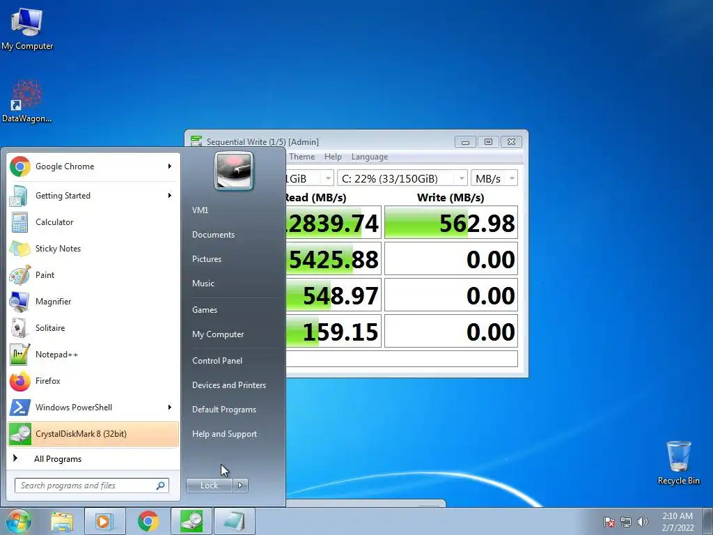
Task: Open shutdown options arrow next to Lock
Action: [240, 486]
